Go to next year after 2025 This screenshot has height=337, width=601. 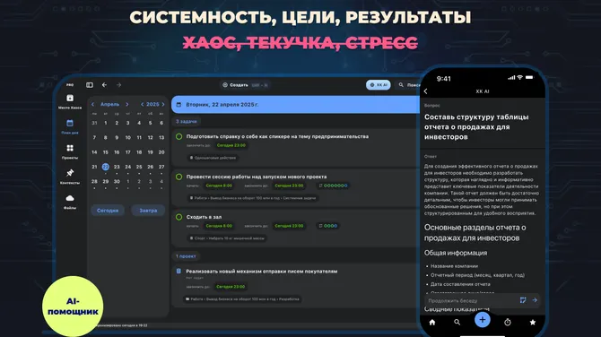click(x=163, y=104)
